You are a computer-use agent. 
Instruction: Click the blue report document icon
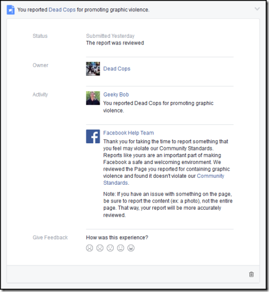(x=11, y=9)
